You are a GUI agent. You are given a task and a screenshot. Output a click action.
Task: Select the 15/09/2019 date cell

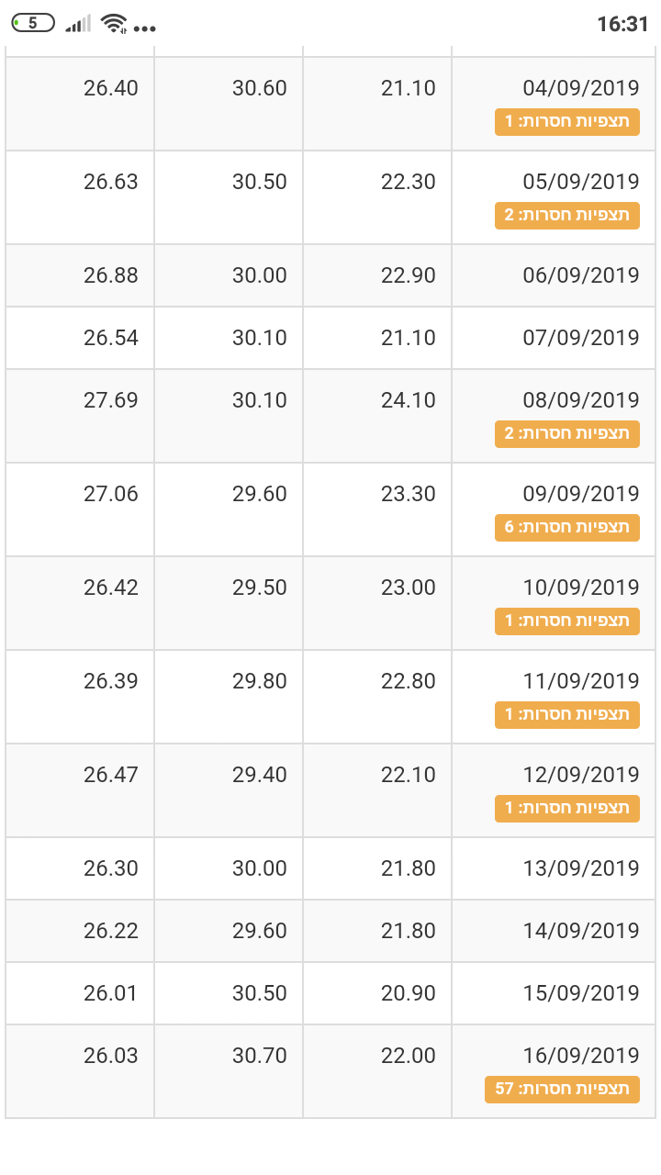click(580, 993)
